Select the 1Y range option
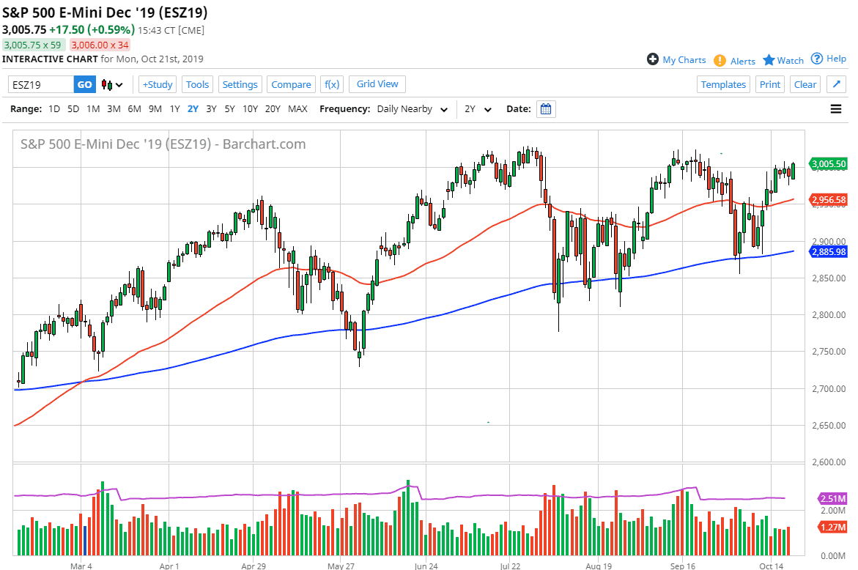 tap(174, 108)
